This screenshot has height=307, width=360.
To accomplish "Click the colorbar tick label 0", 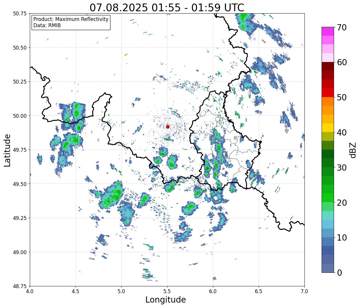I will pos(339,272).
